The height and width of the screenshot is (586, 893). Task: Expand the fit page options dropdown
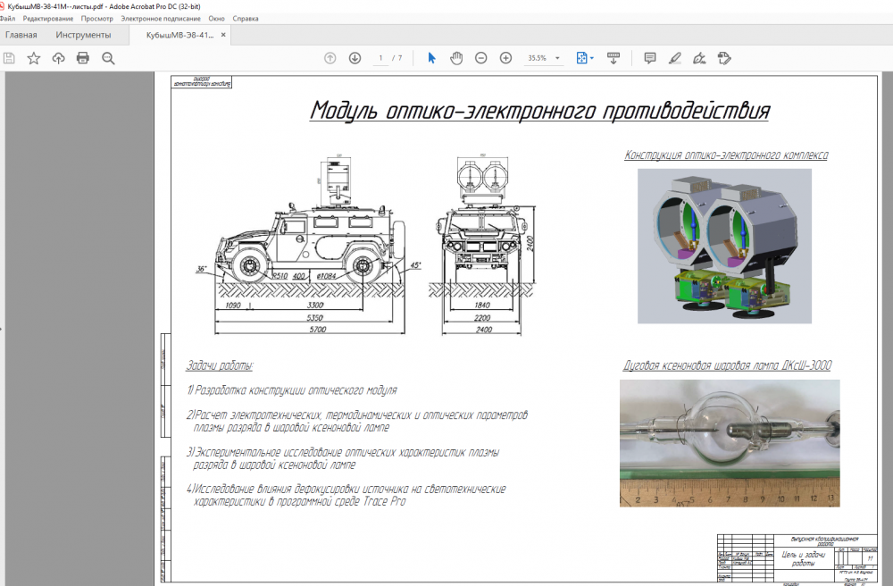coord(592,58)
